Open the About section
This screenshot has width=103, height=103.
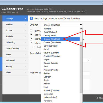[x=15, y=72]
